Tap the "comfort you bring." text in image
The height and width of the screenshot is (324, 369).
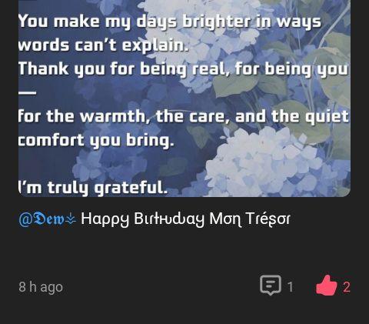(96, 140)
